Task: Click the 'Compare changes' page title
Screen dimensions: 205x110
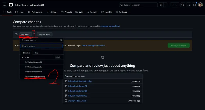Action: pyautogui.click(x=27, y=22)
